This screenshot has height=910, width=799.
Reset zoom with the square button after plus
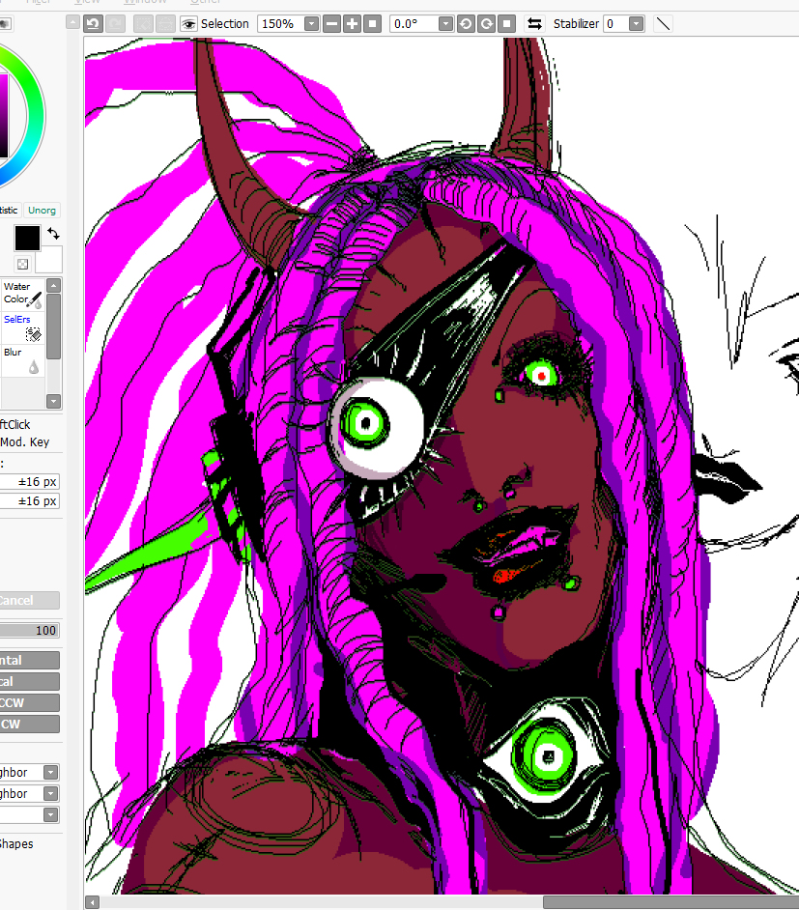pyautogui.click(x=372, y=23)
